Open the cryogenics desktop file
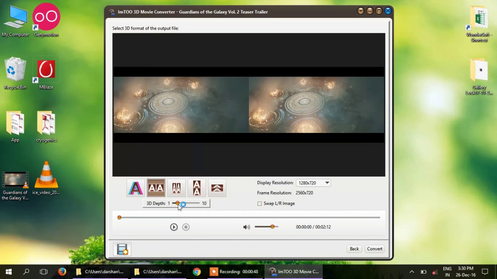The height and width of the screenshot is (279, 497). click(x=46, y=127)
